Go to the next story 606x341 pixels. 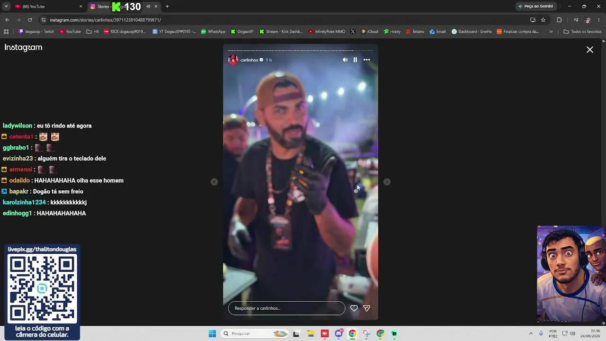click(x=387, y=182)
